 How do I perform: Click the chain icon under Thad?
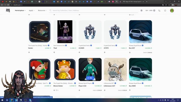54,52
